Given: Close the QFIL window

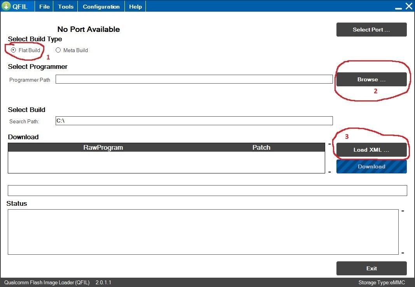Looking at the screenshot, I should point(409,6).
